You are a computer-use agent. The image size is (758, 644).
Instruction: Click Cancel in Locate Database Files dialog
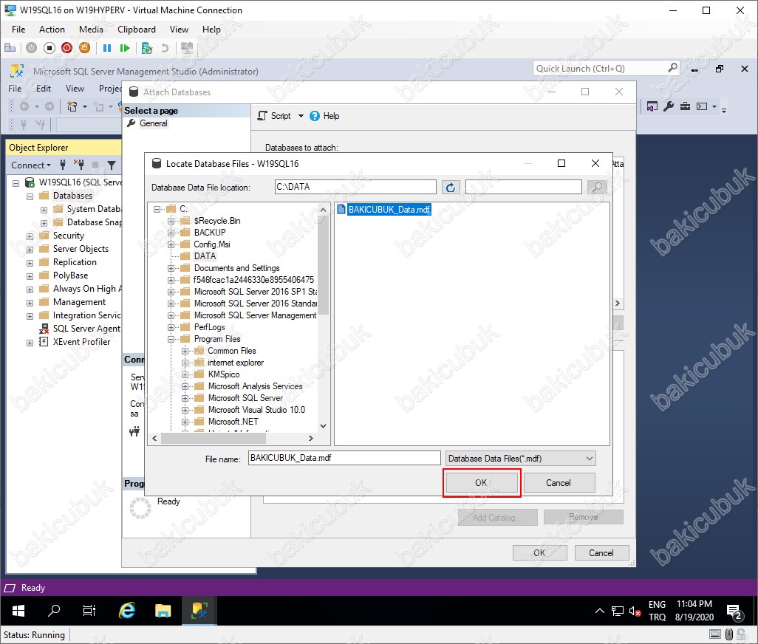(x=559, y=483)
